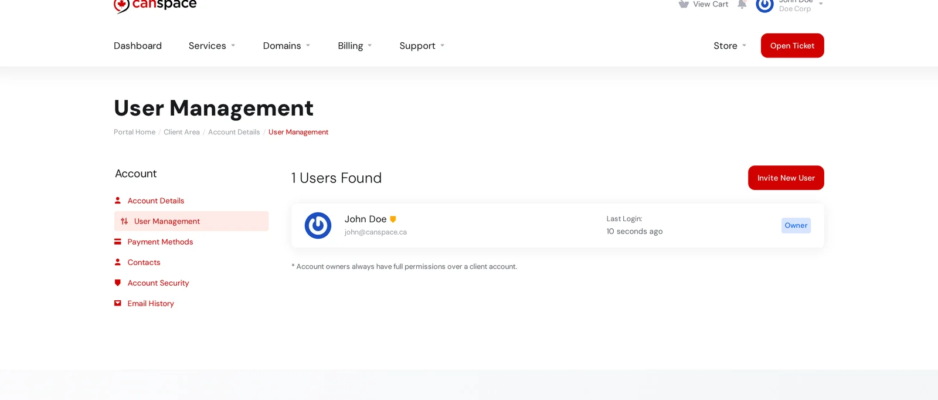The width and height of the screenshot is (938, 400).
Task: Click the Account Details person icon
Action: (x=118, y=201)
